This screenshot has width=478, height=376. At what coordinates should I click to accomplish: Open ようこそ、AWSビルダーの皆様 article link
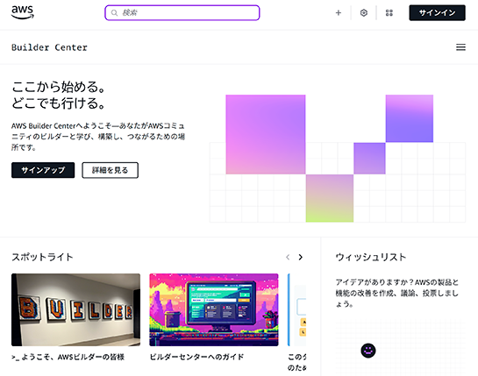(68, 357)
